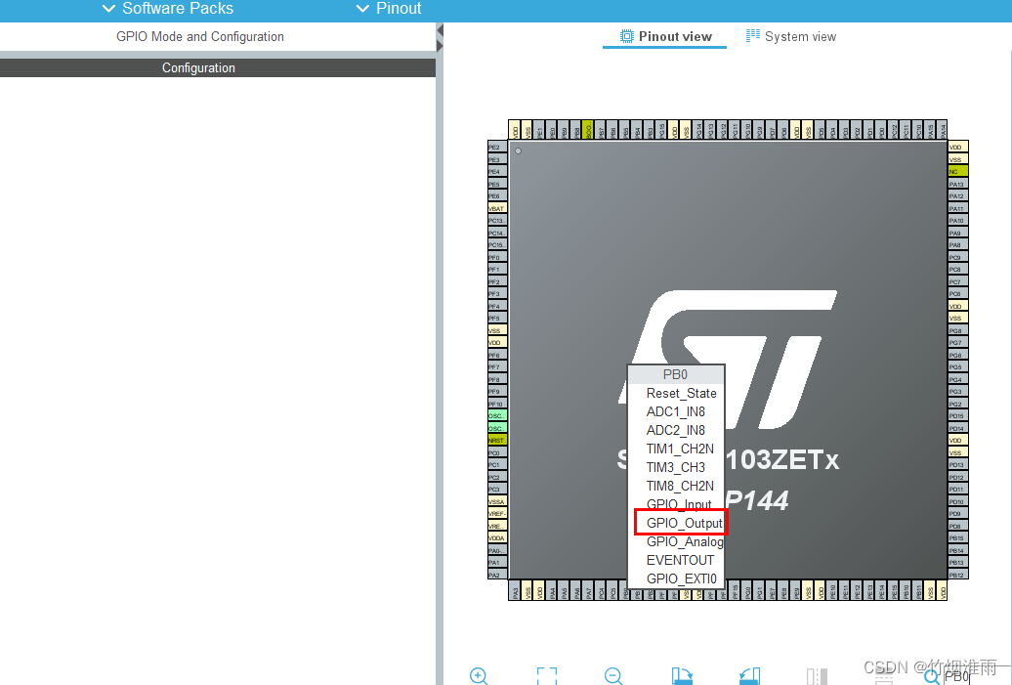The image size is (1012, 685).
Task: Click pin PA3 on the bottom edge
Action: pyautogui.click(x=515, y=591)
